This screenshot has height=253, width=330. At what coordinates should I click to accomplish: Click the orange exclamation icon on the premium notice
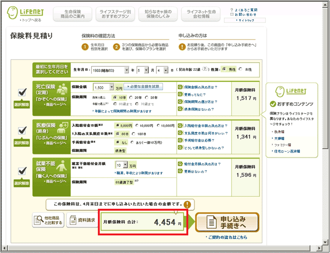[x=187, y=205]
